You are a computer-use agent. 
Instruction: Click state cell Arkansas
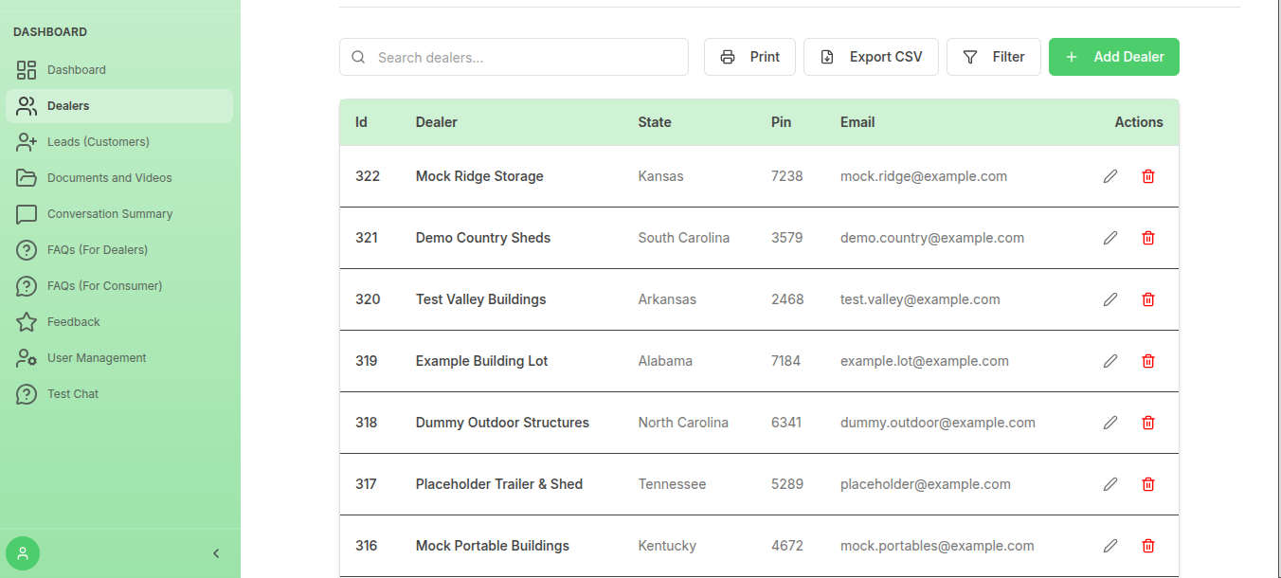tap(667, 299)
